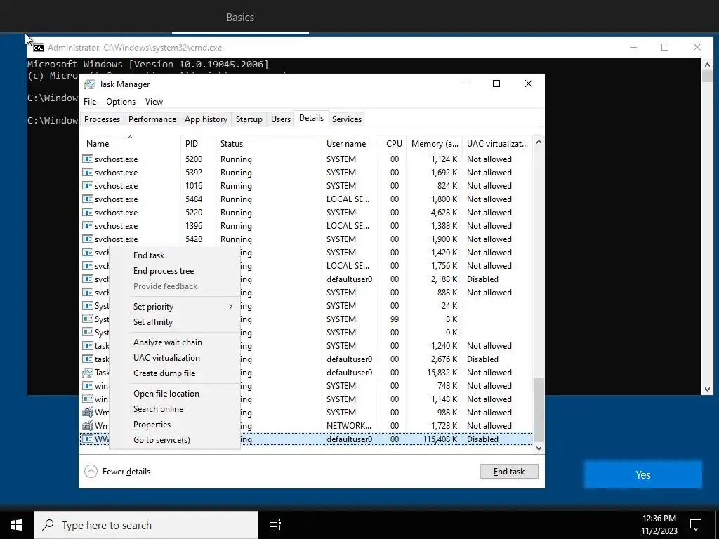Sort by the Name column header

[x=130, y=143]
